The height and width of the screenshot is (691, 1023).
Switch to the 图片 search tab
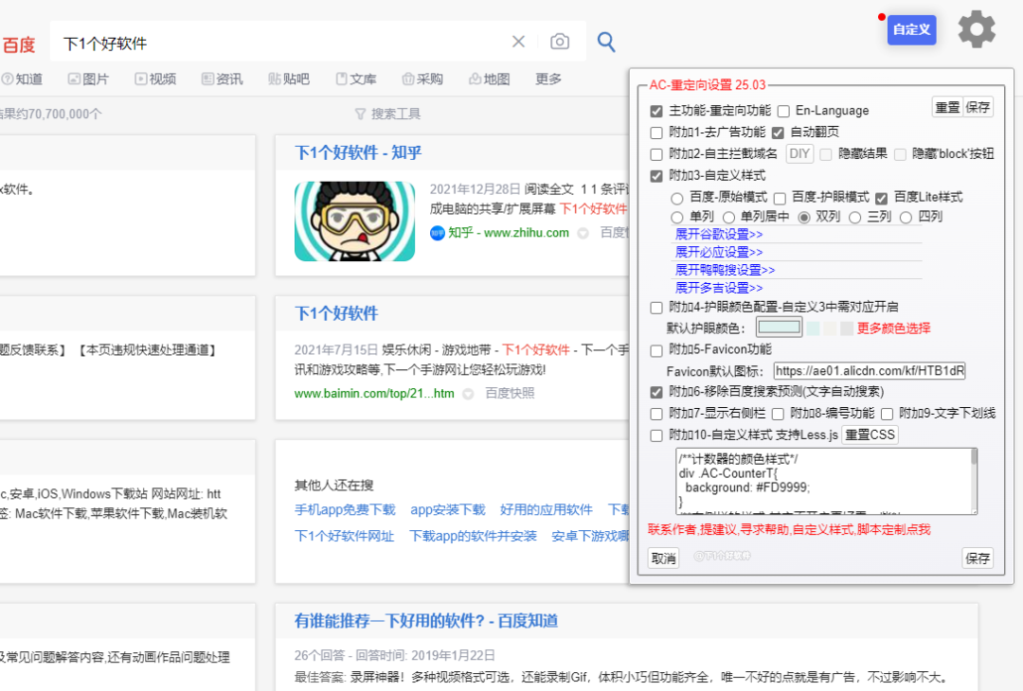pos(88,79)
